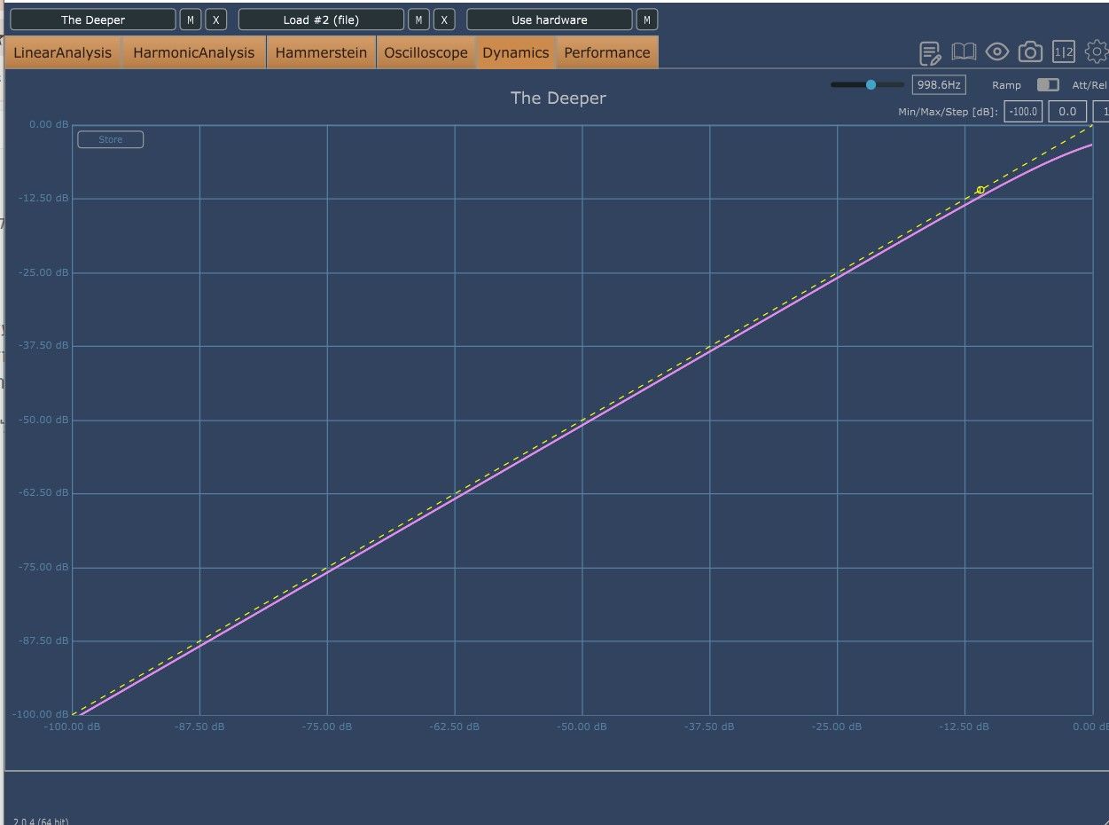Open The Deeper plugin slot selector

pos(93,20)
